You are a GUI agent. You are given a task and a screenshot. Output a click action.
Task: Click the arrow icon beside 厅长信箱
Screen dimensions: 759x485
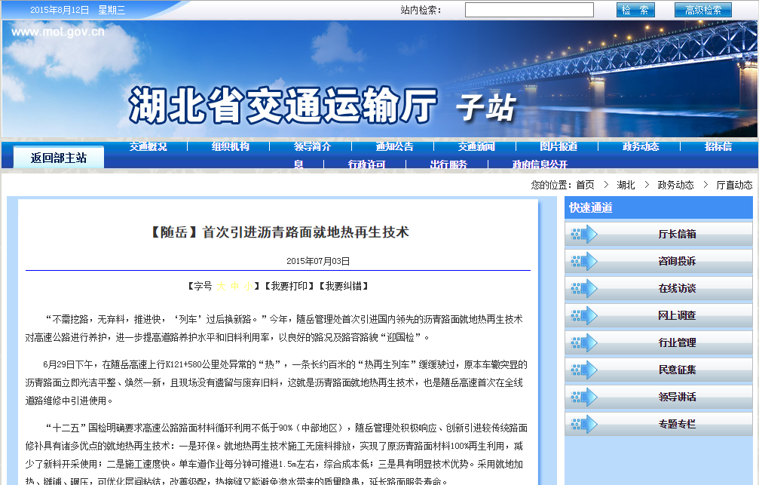[x=584, y=234]
